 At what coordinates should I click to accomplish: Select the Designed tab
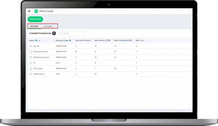pyautogui.click(x=34, y=26)
